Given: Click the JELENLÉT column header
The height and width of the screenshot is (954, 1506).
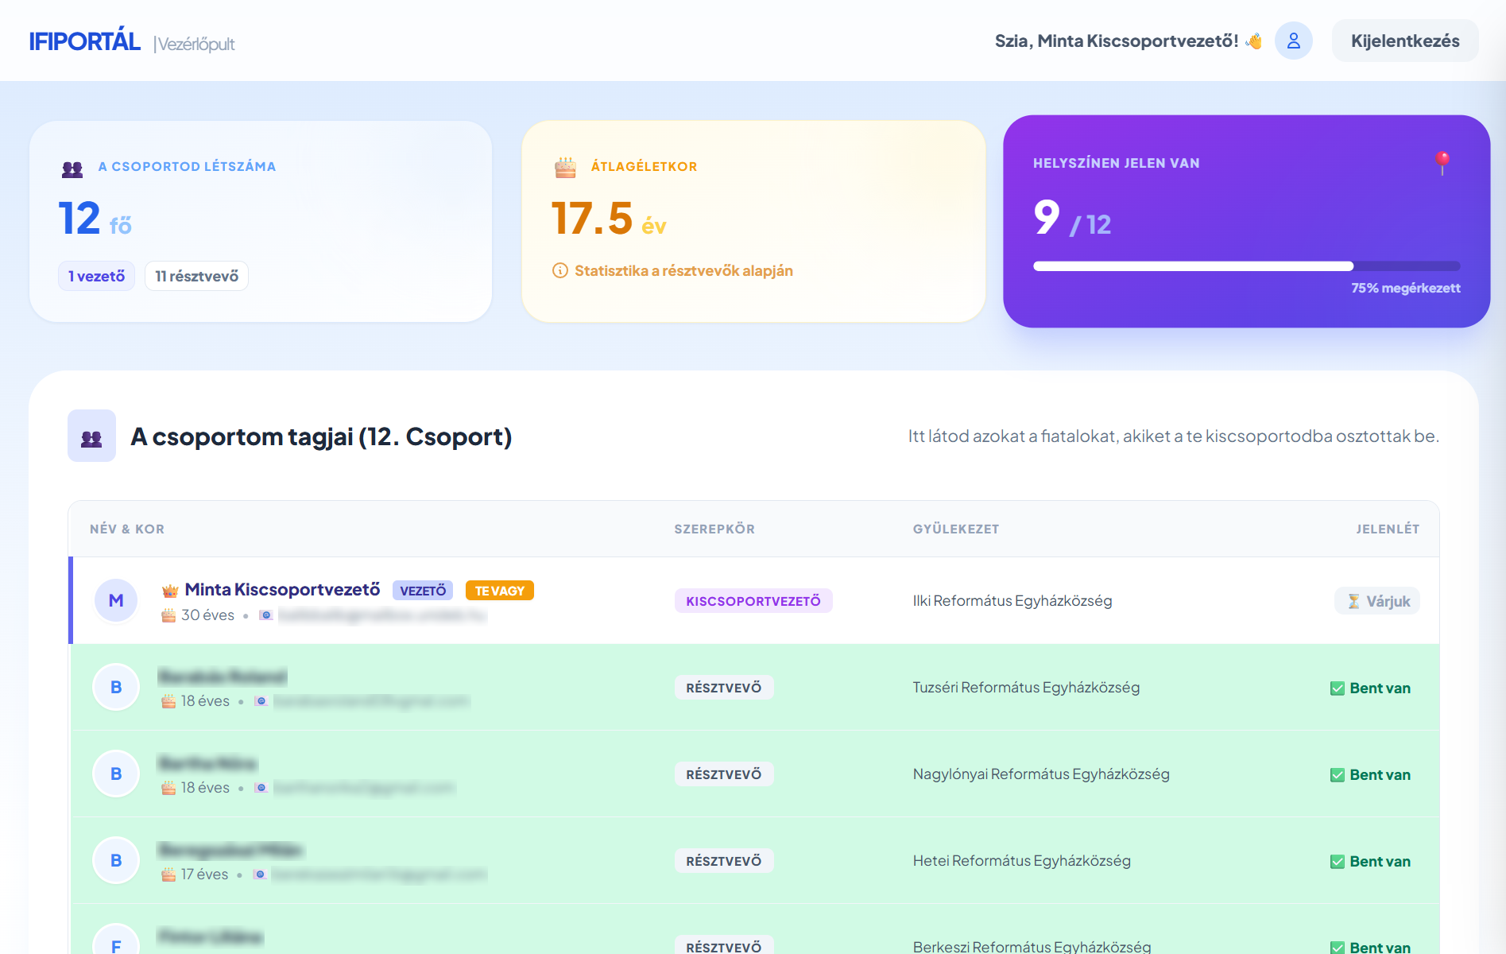Looking at the screenshot, I should 1388,529.
